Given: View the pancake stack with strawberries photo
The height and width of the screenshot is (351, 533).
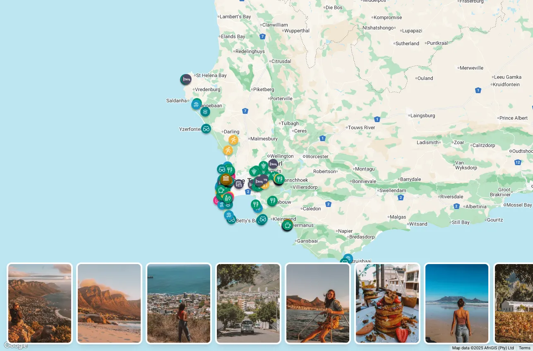Looking at the screenshot, I should [387, 303].
